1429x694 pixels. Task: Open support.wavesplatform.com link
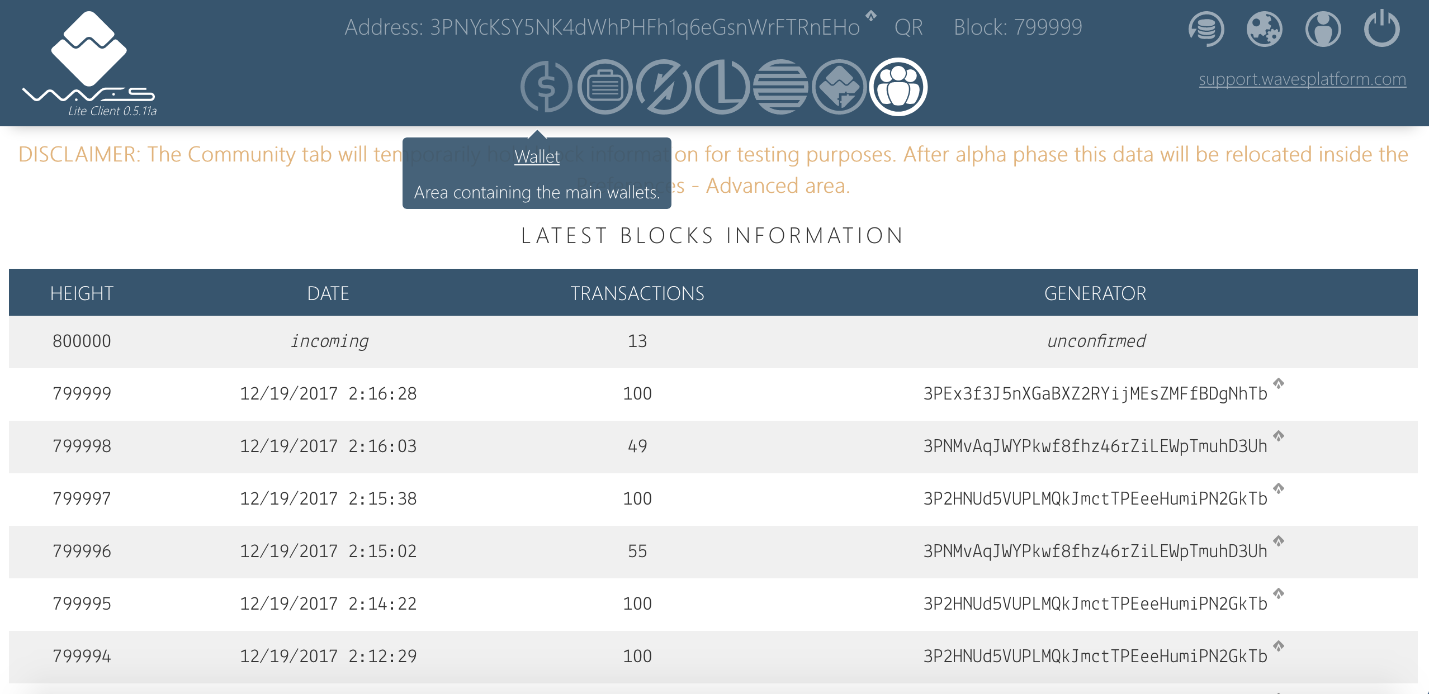(x=1302, y=79)
